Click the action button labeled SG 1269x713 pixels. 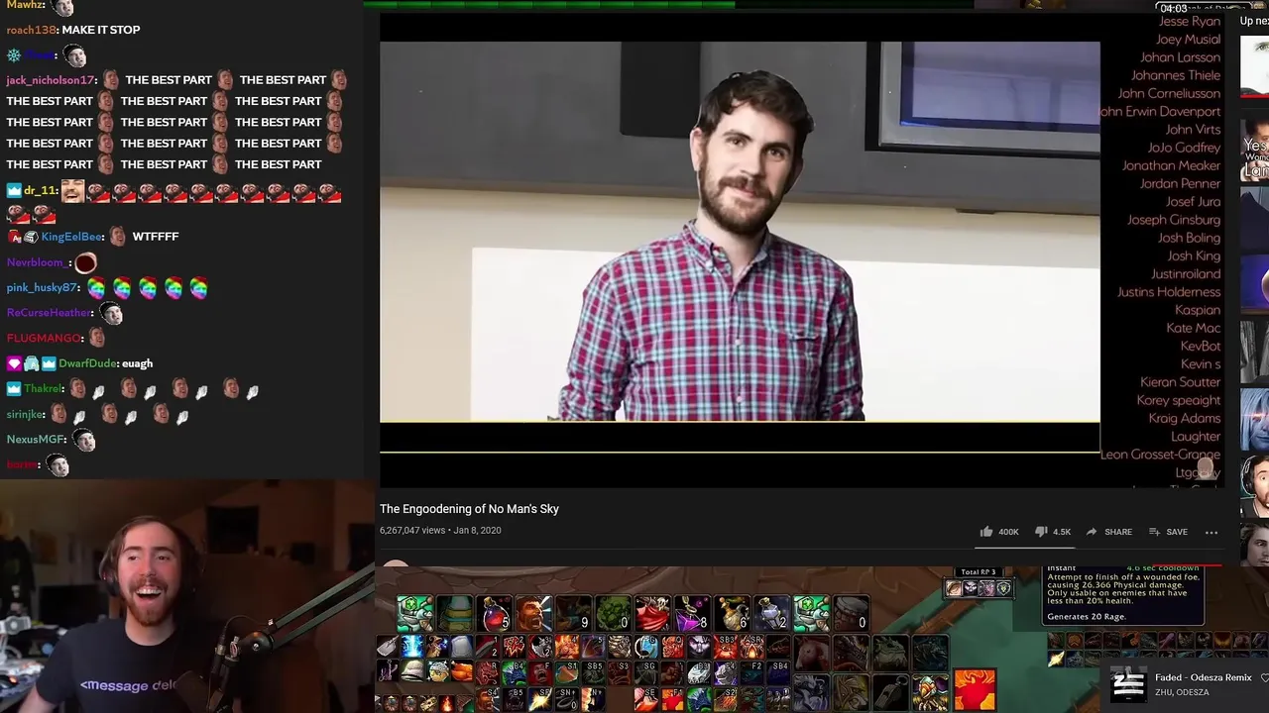pos(646,672)
